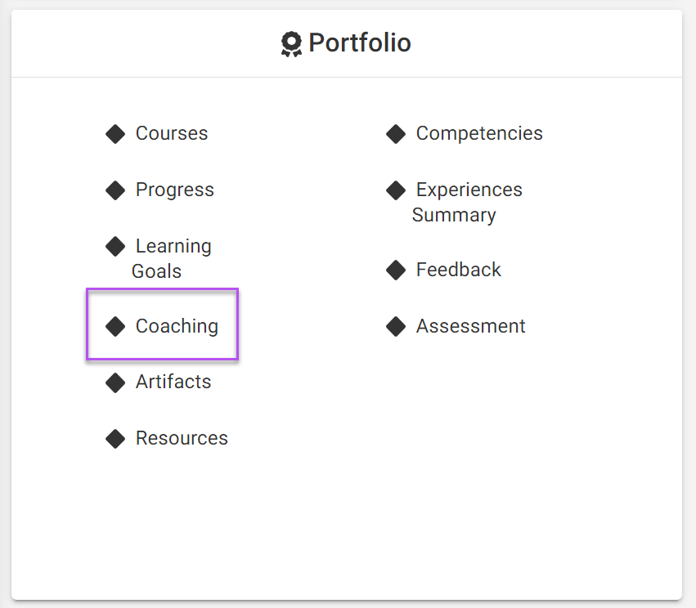Select the diamond bullet before Learning Goals
The height and width of the screenshot is (608, 696).
pos(115,247)
